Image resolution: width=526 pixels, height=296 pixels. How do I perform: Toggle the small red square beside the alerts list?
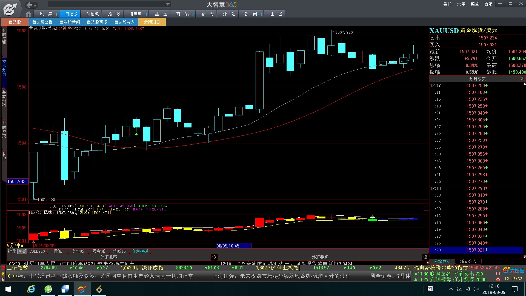click(498, 274)
